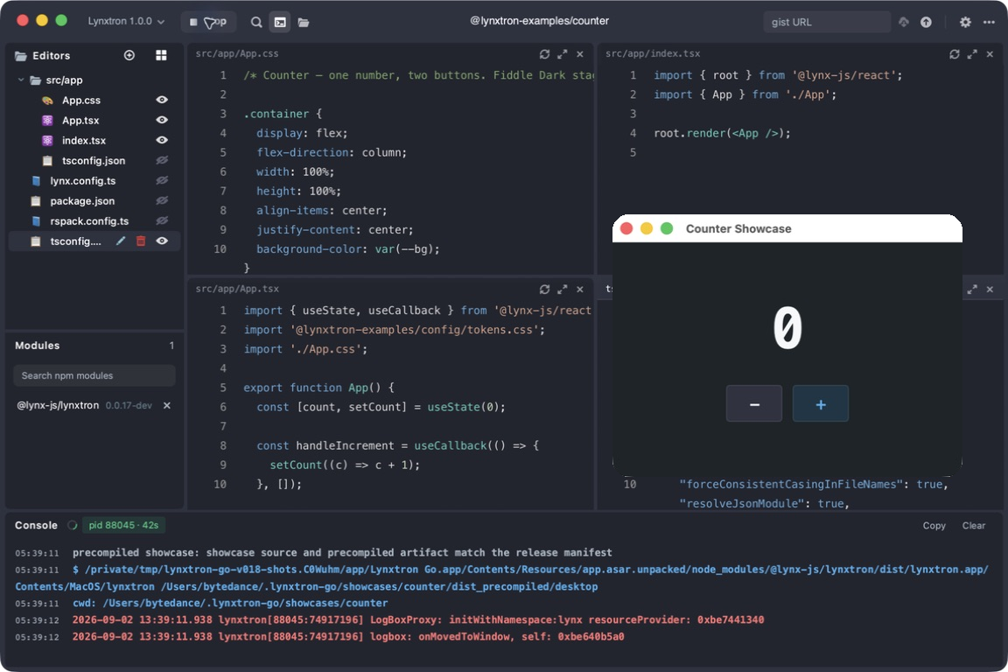Click the @lynxtron-examples/counter title text
The height and width of the screenshot is (672, 1008).
coord(539,21)
